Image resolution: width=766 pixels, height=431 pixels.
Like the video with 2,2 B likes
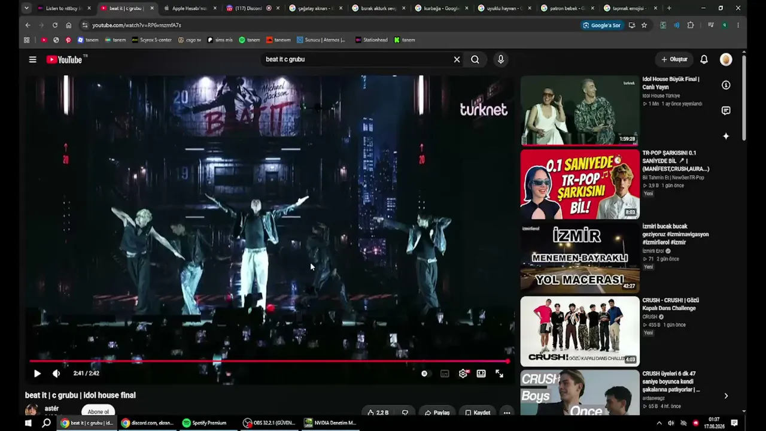coord(378,412)
